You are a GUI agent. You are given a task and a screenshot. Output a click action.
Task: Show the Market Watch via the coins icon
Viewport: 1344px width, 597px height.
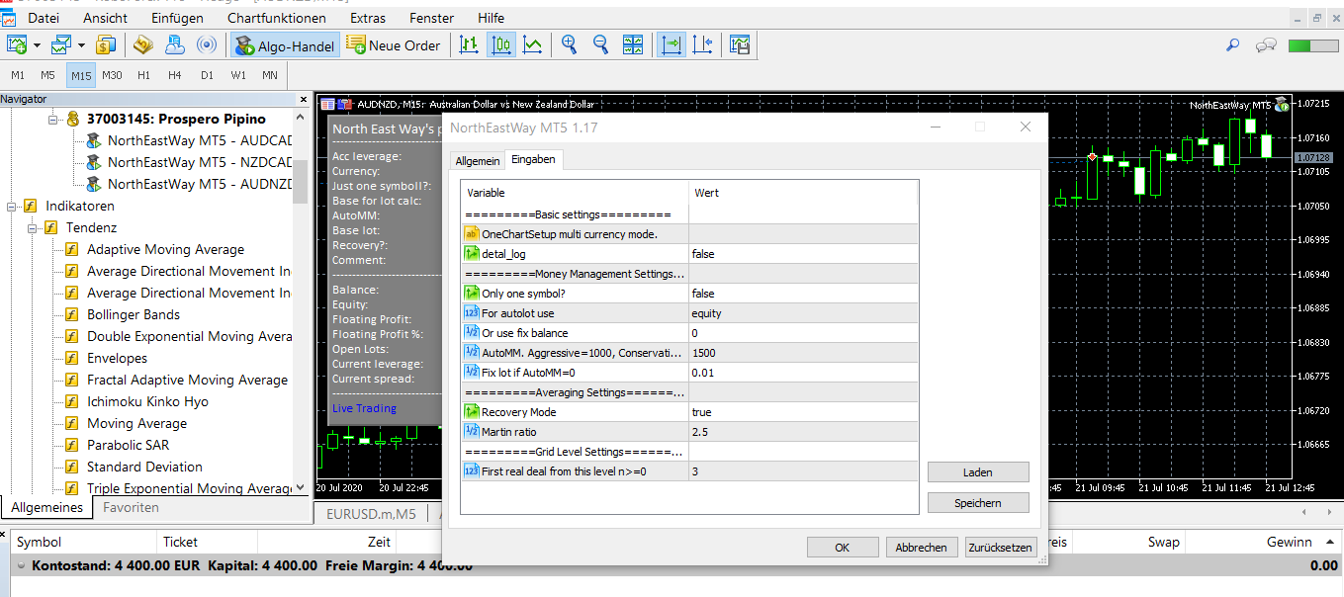coord(143,44)
